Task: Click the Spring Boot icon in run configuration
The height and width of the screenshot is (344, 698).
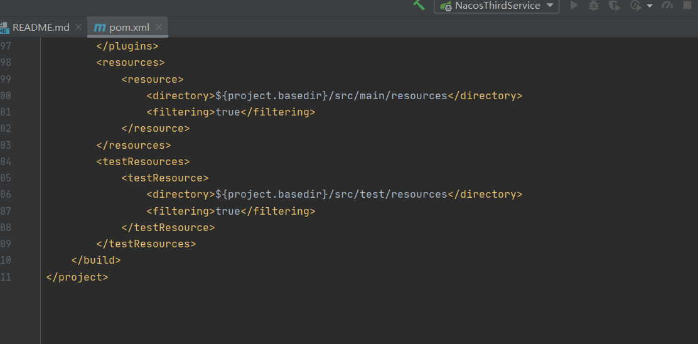Action: [446, 6]
